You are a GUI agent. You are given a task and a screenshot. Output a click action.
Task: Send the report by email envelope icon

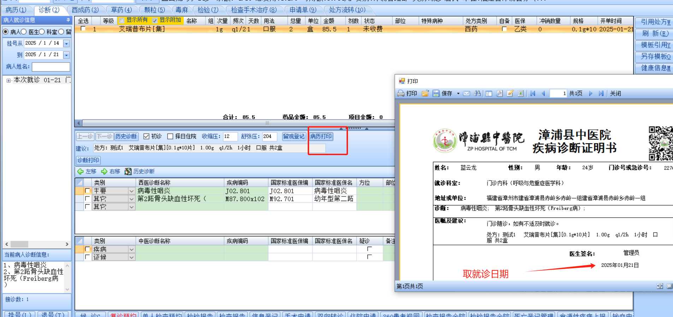pyautogui.click(x=467, y=93)
